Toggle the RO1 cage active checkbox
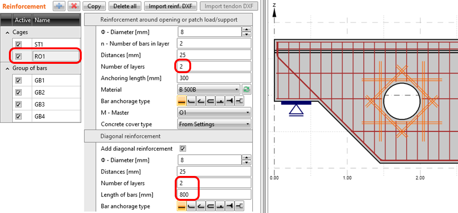 pos(19,57)
